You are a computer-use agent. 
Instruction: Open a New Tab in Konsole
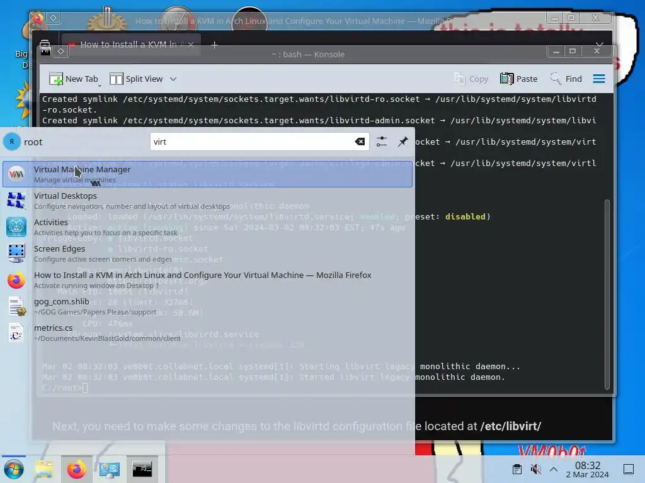pos(73,79)
